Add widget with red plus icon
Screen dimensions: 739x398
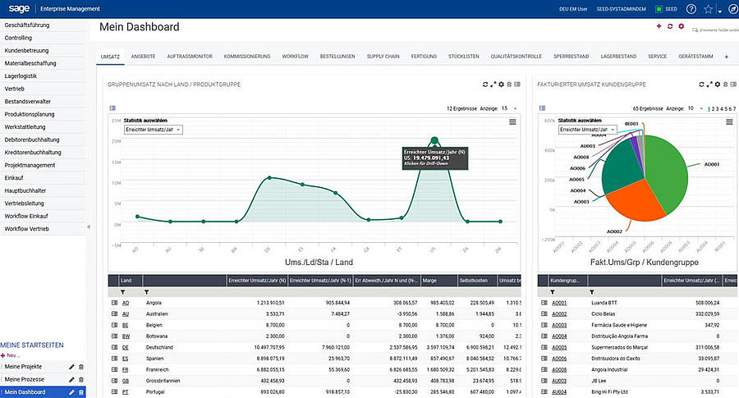pos(659,26)
